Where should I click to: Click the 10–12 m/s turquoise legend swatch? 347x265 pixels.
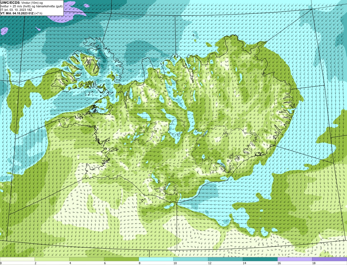tap(191, 259)
